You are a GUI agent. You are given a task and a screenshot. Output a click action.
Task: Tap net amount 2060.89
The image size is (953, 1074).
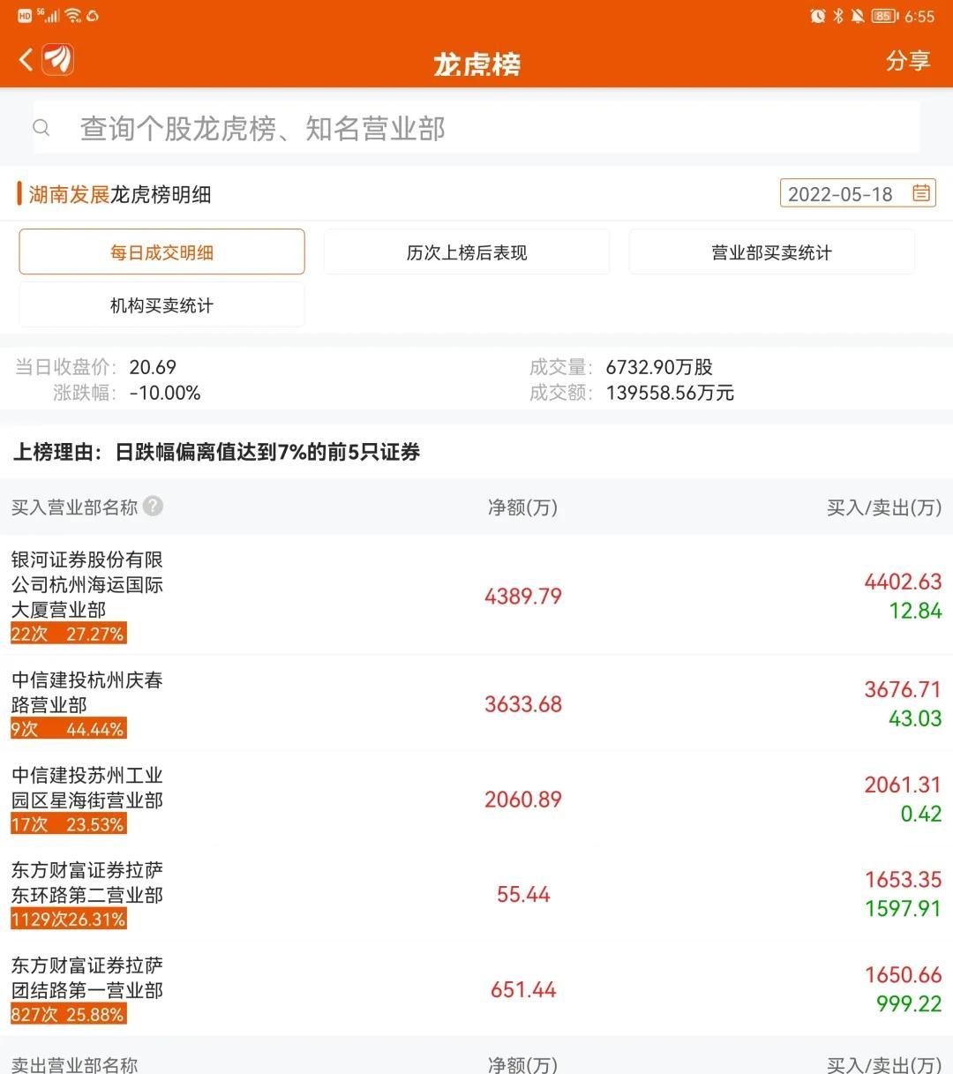(x=523, y=800)
